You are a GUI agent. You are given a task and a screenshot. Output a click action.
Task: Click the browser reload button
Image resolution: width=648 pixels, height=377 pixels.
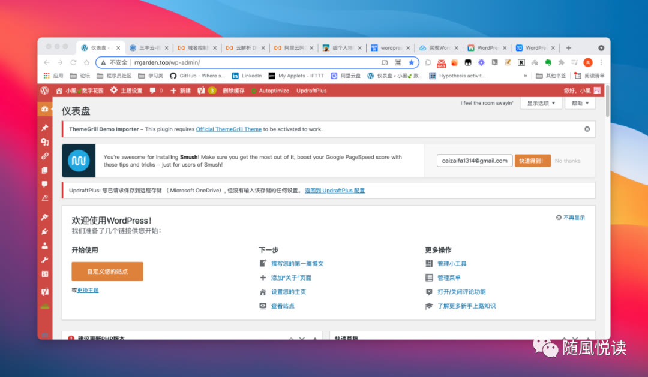(x=73, y=62)
